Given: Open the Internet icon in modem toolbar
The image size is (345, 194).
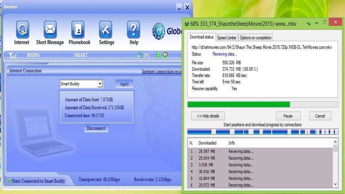Looking at the screenshot, I should (x=22, y=30).
